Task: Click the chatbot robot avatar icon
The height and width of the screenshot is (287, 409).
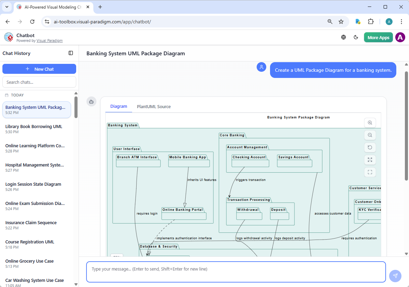Action: [91, 102]
